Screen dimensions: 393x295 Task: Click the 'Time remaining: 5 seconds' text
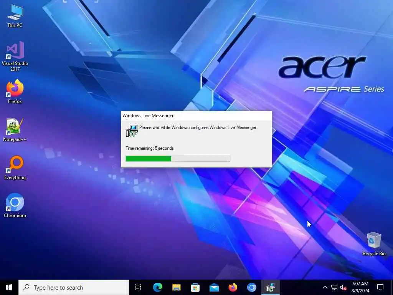tap(150, 148)
